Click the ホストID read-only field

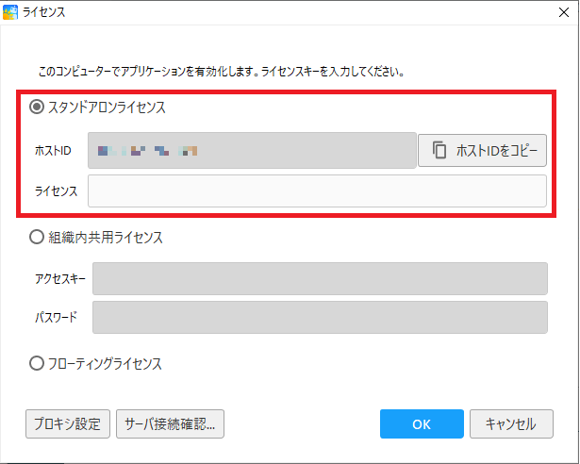(252, 151)
